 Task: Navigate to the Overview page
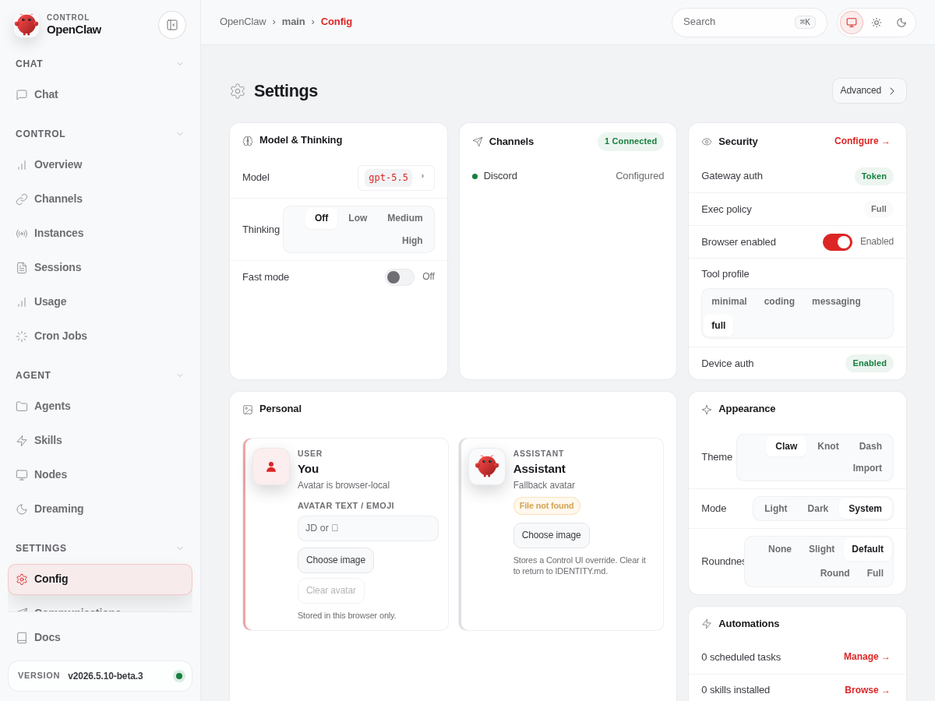click(100, 165)
